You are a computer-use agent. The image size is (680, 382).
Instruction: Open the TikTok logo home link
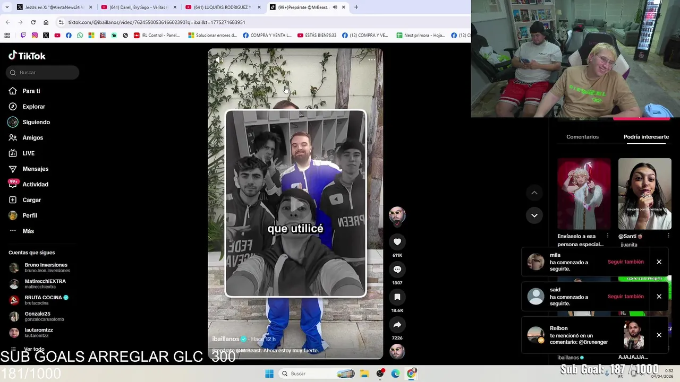pyautogui.click(x=27, y=56)
